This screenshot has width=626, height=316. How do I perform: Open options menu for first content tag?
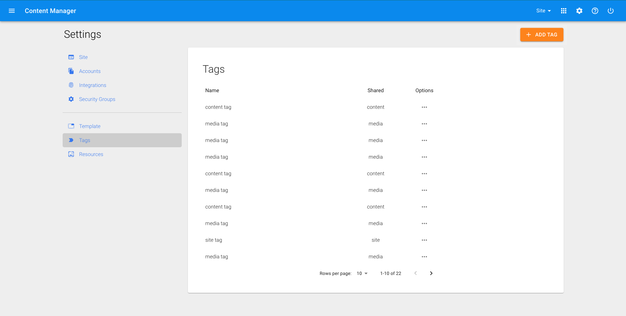[424, 107]
